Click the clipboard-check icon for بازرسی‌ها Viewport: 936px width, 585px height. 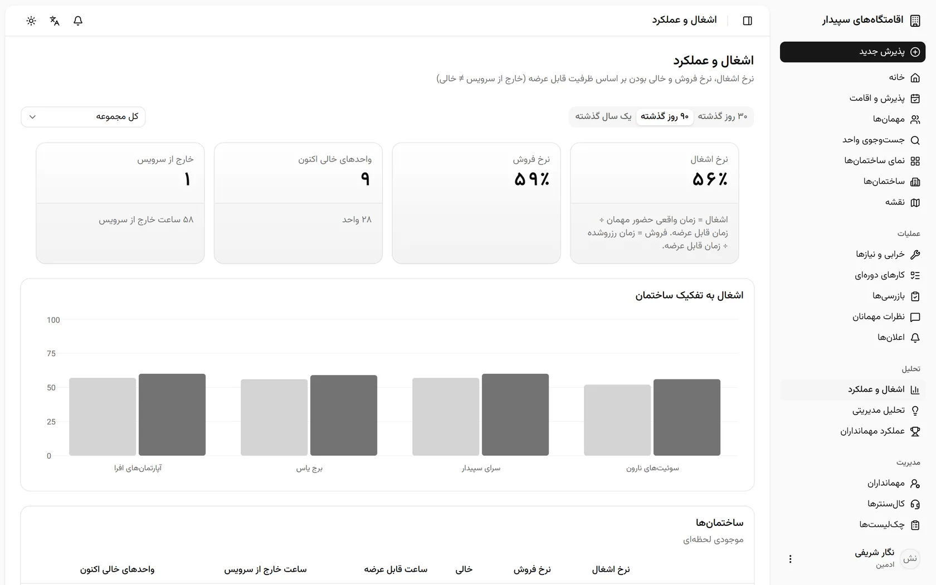(915, 296)
